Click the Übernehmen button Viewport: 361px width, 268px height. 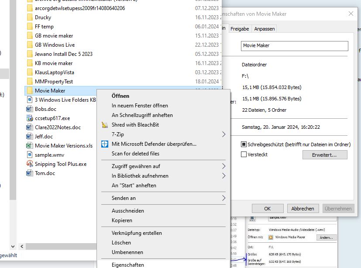[x=338, y=209]
